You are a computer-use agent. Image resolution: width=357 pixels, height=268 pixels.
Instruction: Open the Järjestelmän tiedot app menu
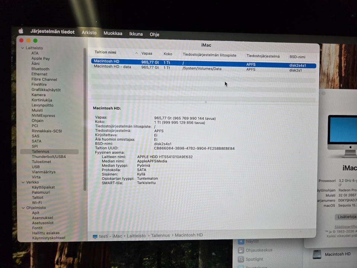point(52,32)
